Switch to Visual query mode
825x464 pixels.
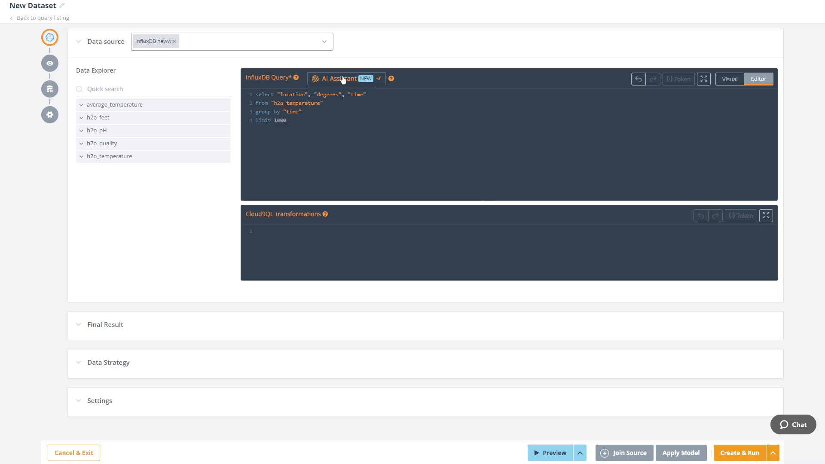[730, 79]
